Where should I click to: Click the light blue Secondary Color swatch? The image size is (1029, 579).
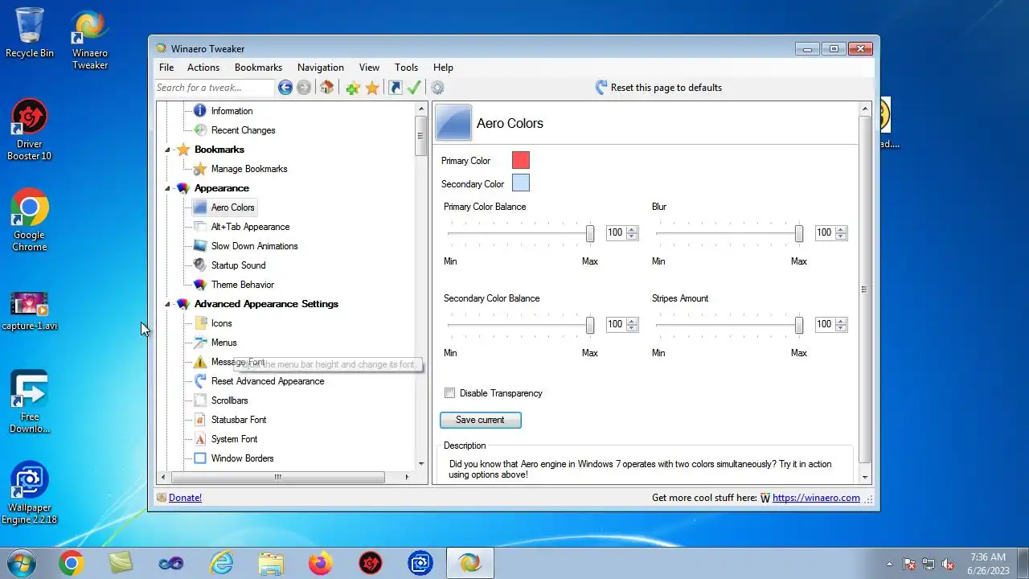[x=521, y=183]
